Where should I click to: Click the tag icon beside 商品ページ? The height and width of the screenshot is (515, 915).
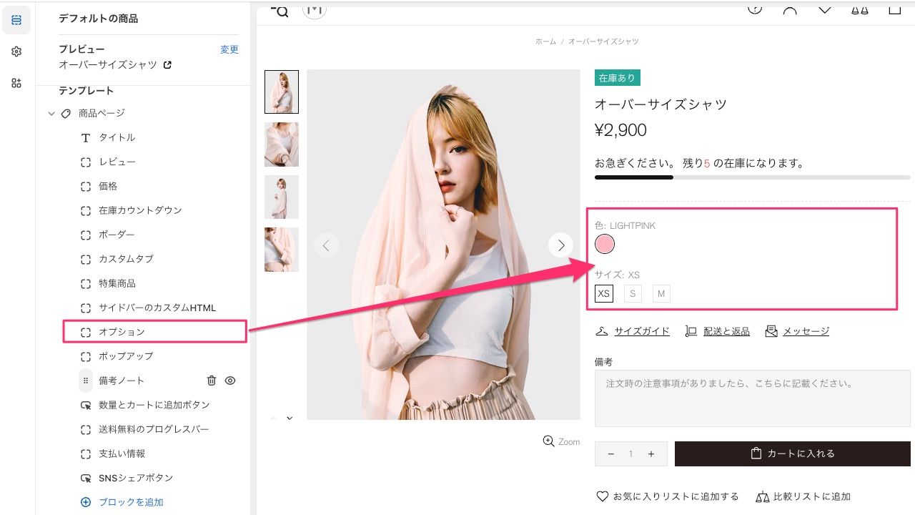click(66, 113)
